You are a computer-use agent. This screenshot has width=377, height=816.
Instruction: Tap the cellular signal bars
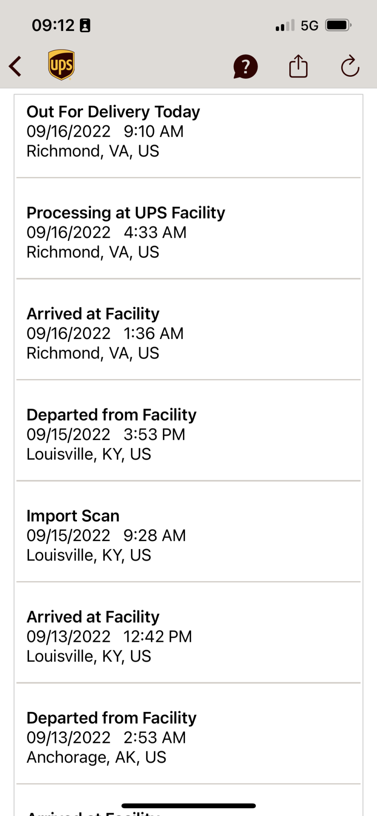(x=285, y=26)
